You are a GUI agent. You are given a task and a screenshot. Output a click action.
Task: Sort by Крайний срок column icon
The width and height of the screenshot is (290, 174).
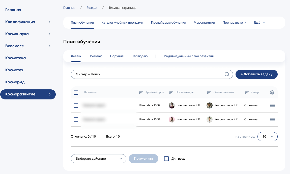click(141, 92)
